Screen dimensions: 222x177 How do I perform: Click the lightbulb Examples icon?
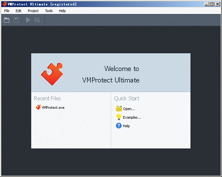(x=119, y=117)
